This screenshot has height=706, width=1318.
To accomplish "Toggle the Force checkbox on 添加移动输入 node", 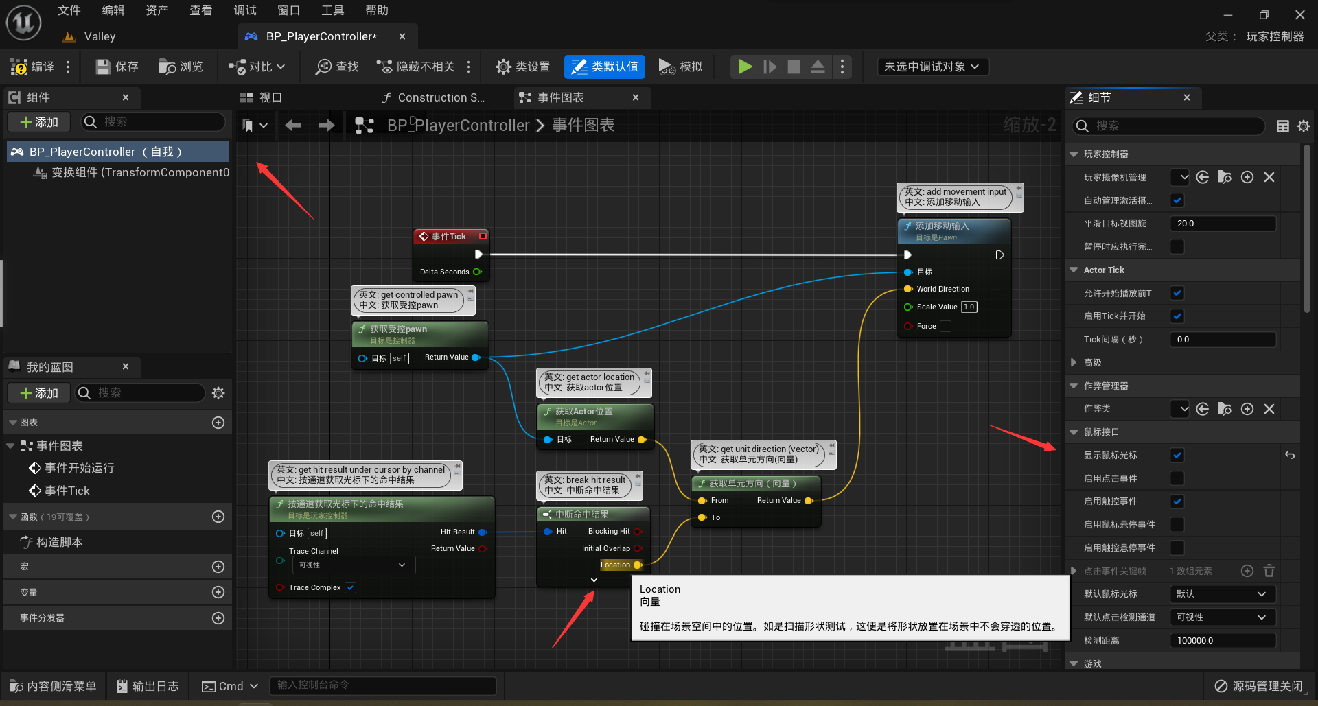I will [945, 326].
